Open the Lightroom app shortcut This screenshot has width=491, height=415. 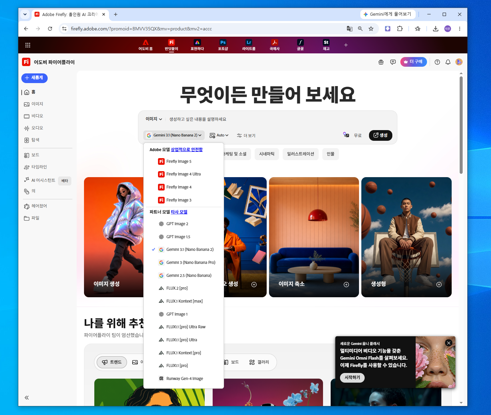click(249, 45)
